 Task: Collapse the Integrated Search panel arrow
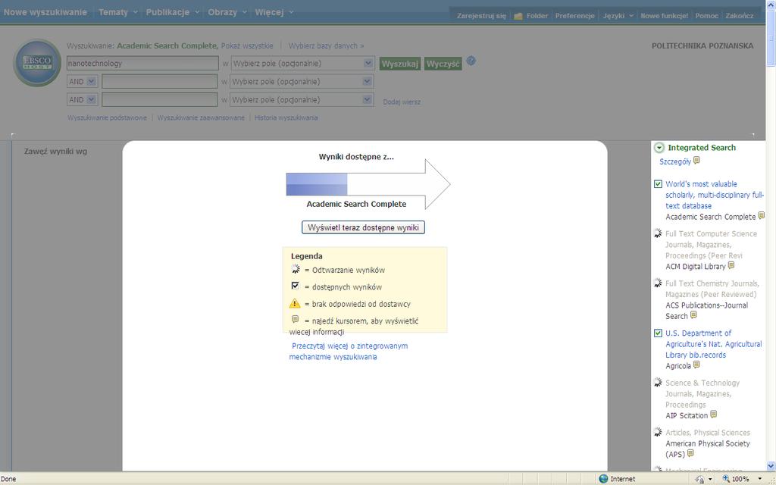pos(659,148)
